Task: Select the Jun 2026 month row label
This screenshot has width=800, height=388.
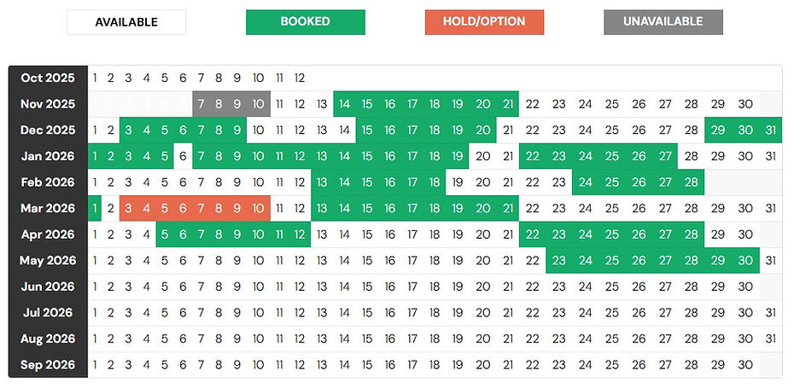Action: pyautogui.click(x=48, y=287)
